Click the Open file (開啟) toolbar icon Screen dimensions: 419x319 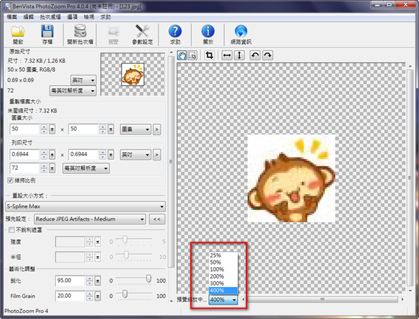click(x=17, y=32)
